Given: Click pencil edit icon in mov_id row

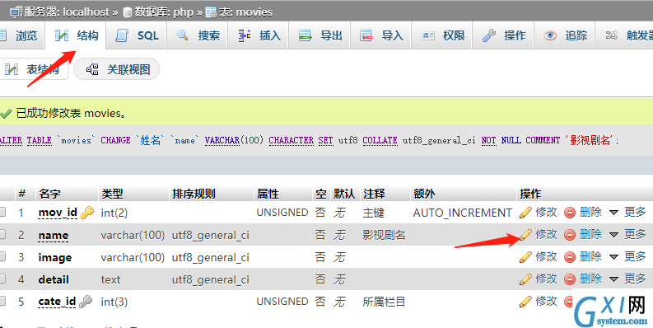Looking at the screenshot, I should 525,213.
